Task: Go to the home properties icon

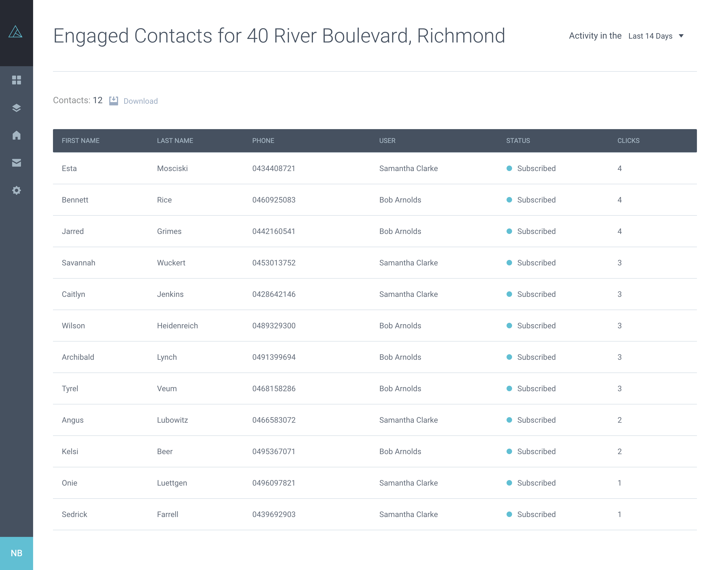Action: (16, 135)
